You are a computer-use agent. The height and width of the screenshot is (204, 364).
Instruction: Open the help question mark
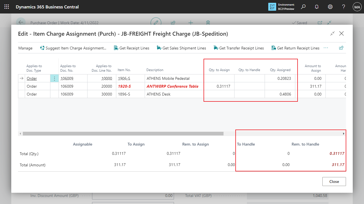(x=343, y=7)
